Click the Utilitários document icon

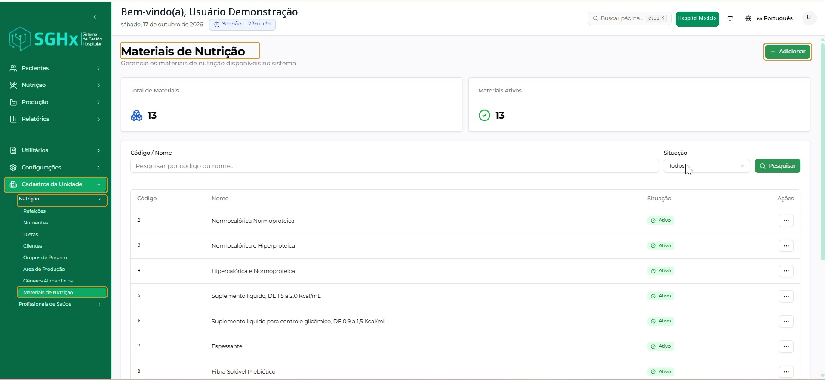click(13, 150)
